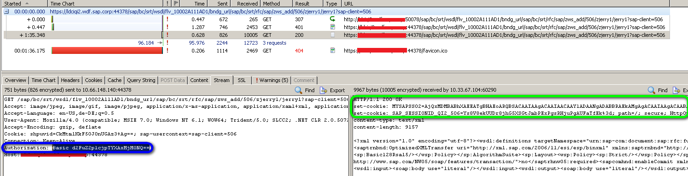Image resolution: width=688 pixels, height=176 pixels.
Task: Sort by the Received column header
Action: click(x=245, y=3)
